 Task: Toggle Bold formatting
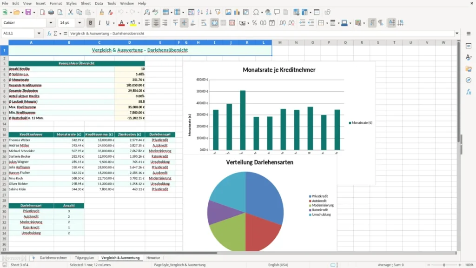coord(91,23)
